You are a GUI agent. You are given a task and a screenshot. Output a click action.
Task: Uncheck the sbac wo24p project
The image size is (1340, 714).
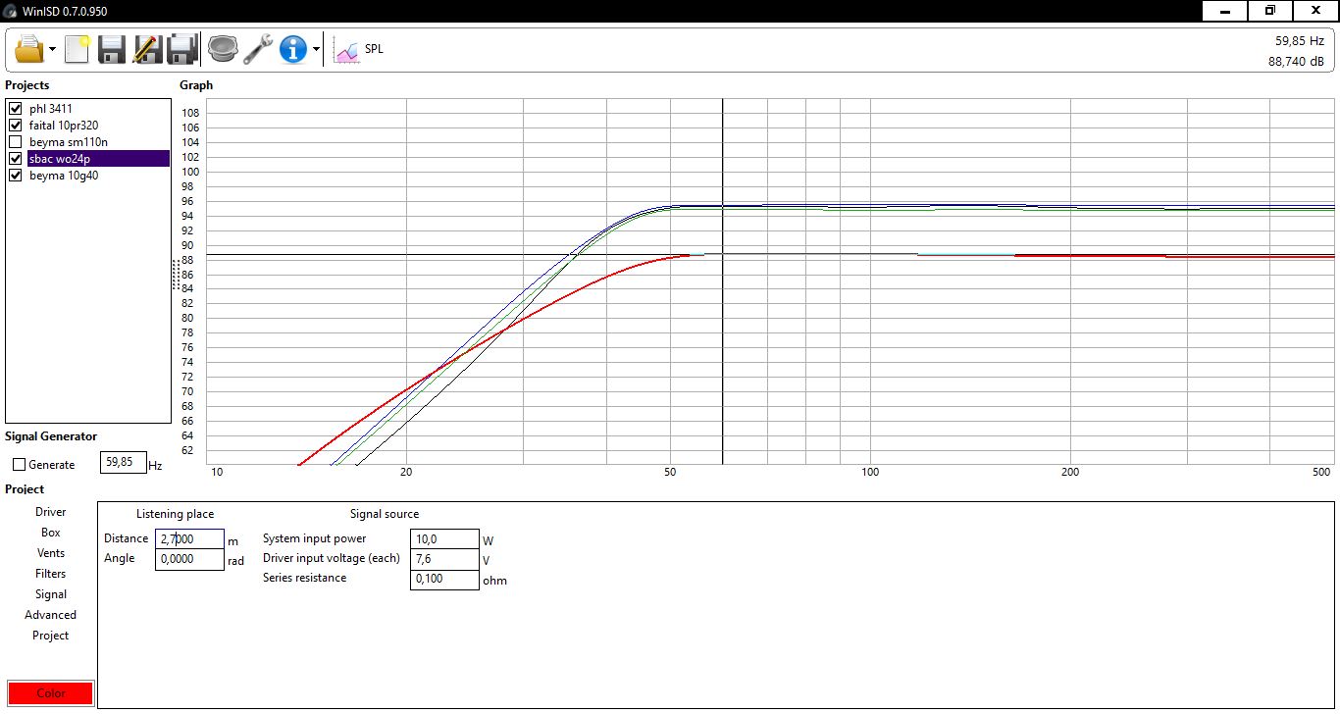pos(15,159)
